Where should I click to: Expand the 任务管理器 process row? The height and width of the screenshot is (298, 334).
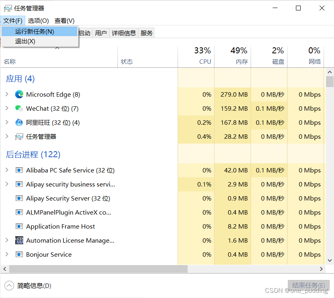(7, 136)
